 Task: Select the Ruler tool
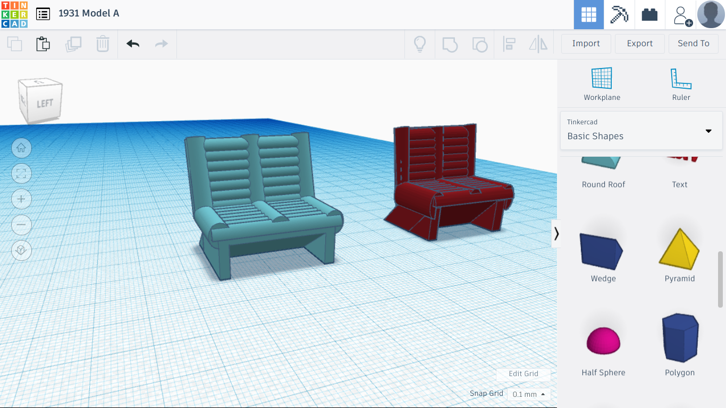click(681, 84)
